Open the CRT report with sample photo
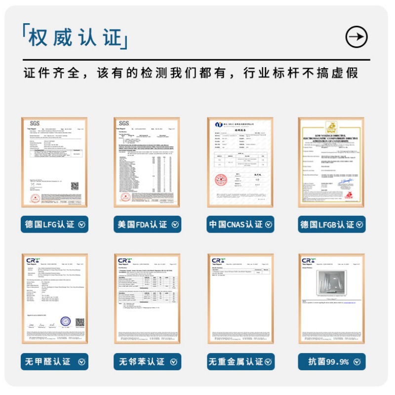Image resolution: width=395 pixels, height=395 pixels. tap(331, 299)
